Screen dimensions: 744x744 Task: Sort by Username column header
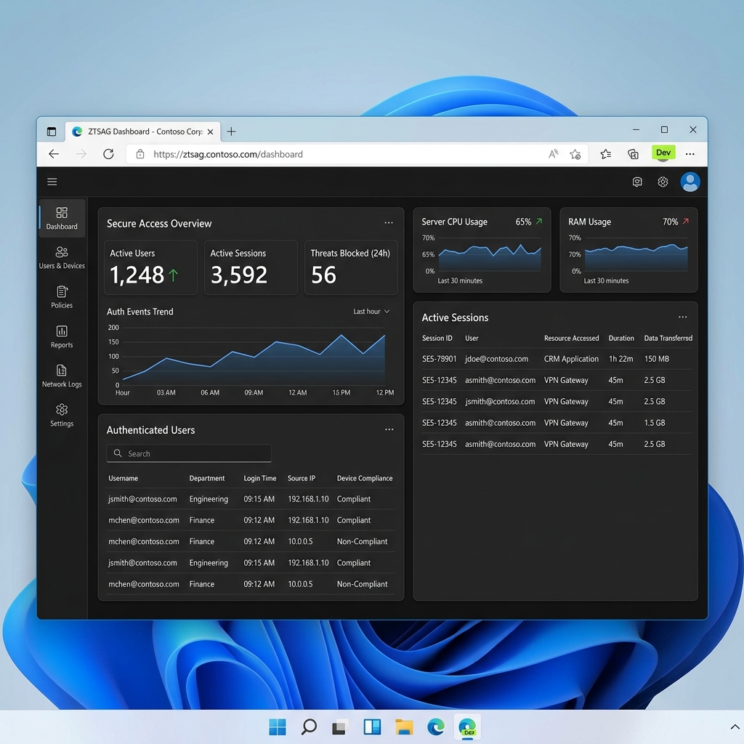124,478
